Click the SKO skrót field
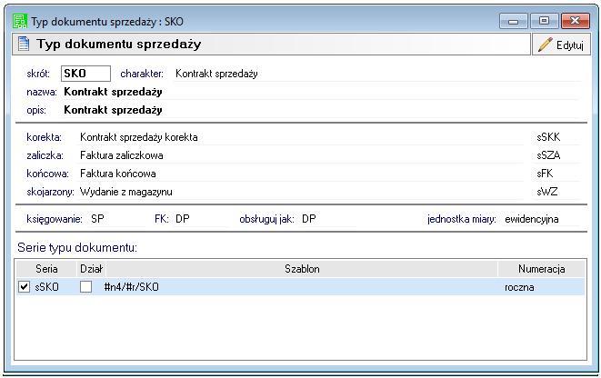 tap(85, 74)
